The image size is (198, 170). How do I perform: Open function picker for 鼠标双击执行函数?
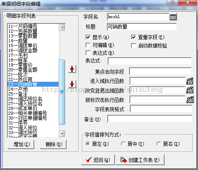tap(190, 100)
